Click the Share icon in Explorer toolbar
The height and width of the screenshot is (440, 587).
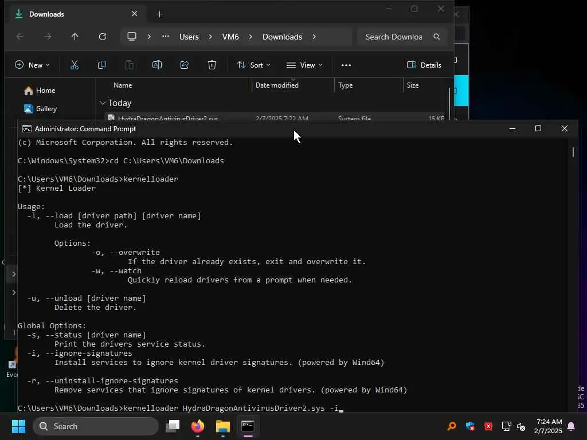[185, 65]
